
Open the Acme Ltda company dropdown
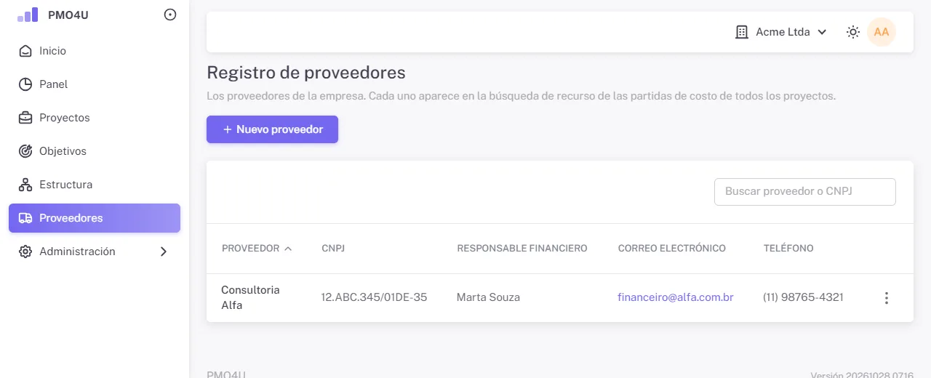tap(781, 32)
